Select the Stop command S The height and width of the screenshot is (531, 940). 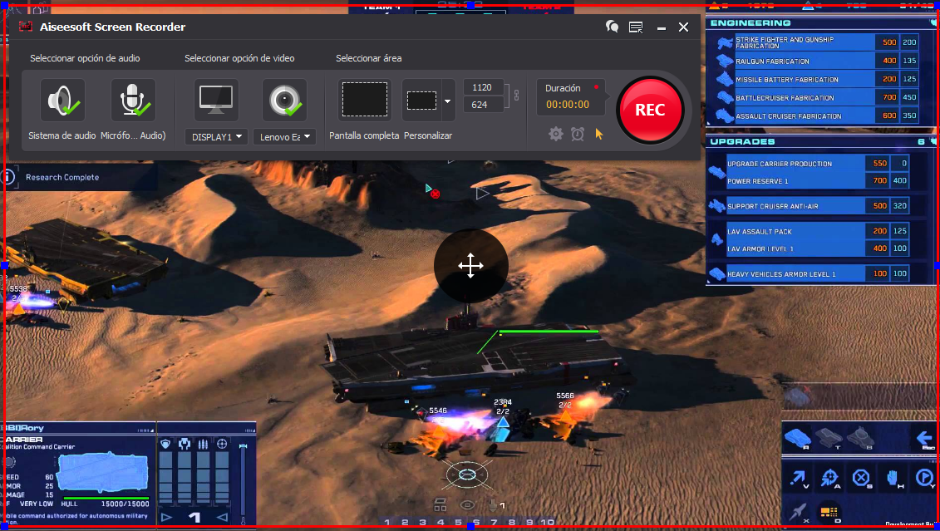point(861,479)
